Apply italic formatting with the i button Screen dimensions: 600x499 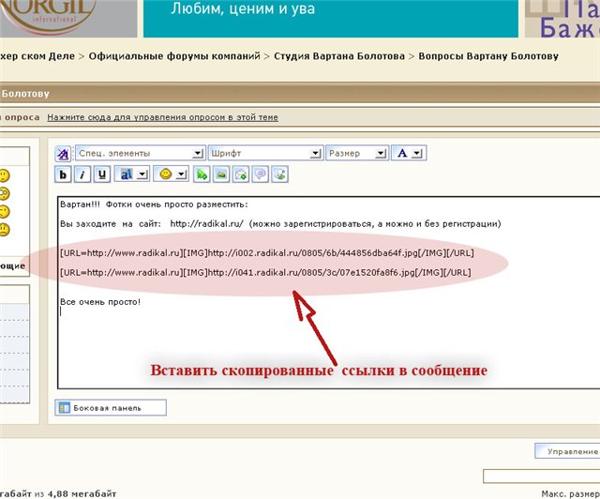pyautogui.click(x=82, y=174)
